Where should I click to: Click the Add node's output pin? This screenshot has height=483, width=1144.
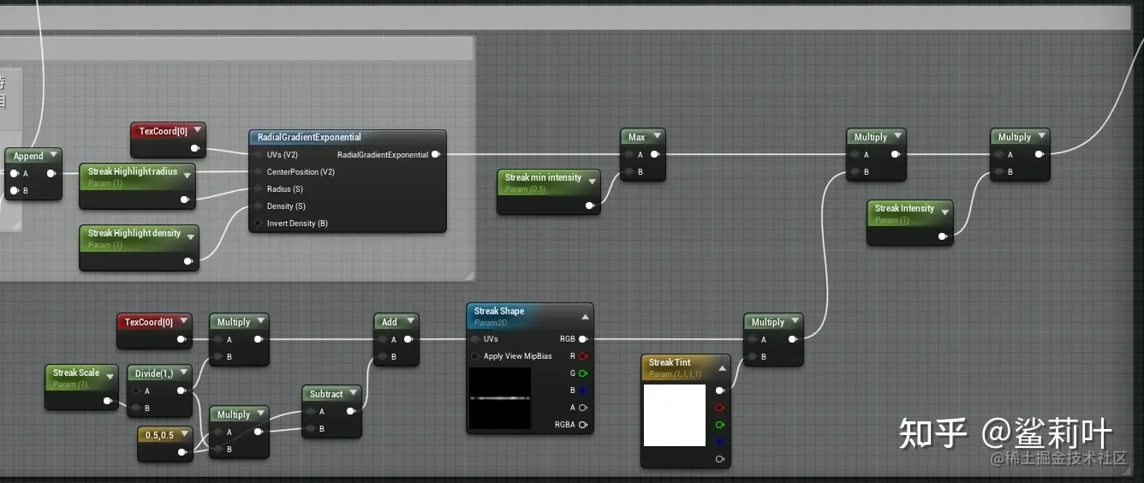(x=408, y=339)
